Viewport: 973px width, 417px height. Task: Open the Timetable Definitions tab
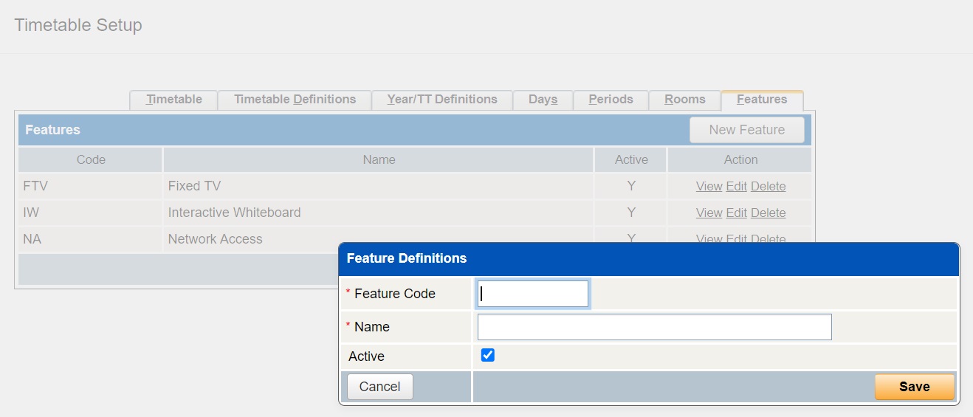pyautogui.click(x=295, y=100)
